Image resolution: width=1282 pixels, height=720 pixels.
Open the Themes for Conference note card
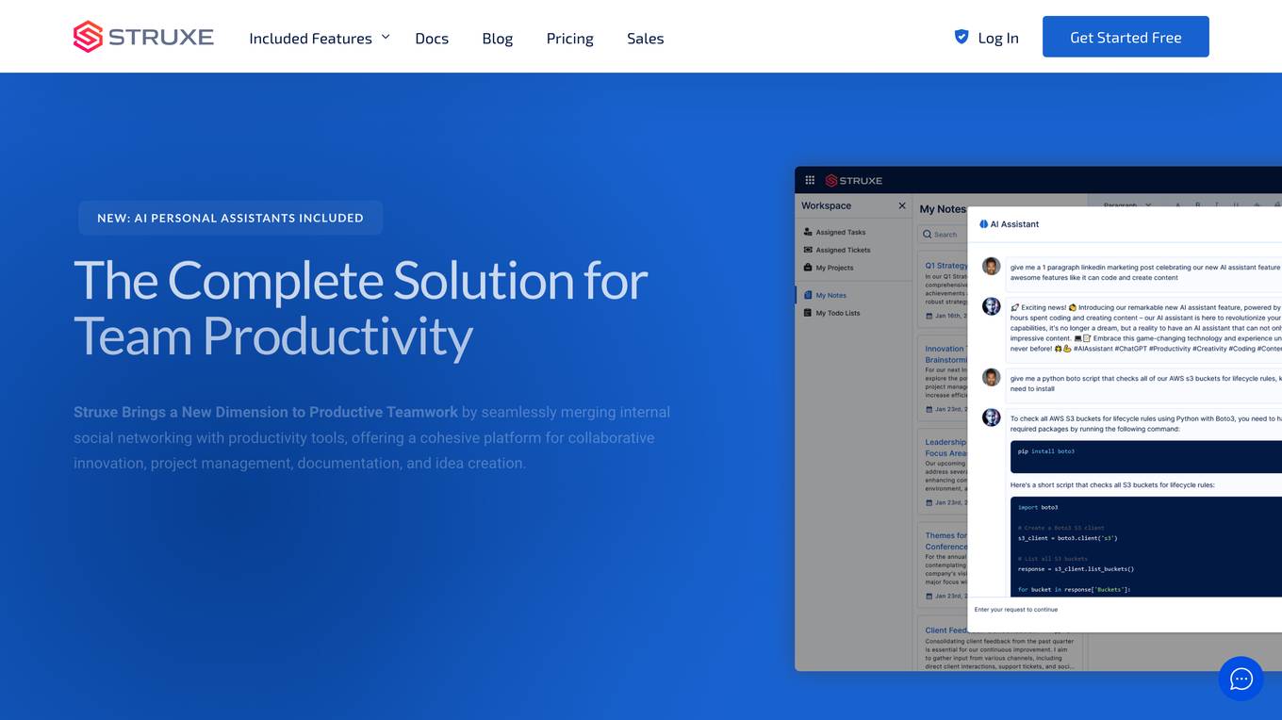943,564
